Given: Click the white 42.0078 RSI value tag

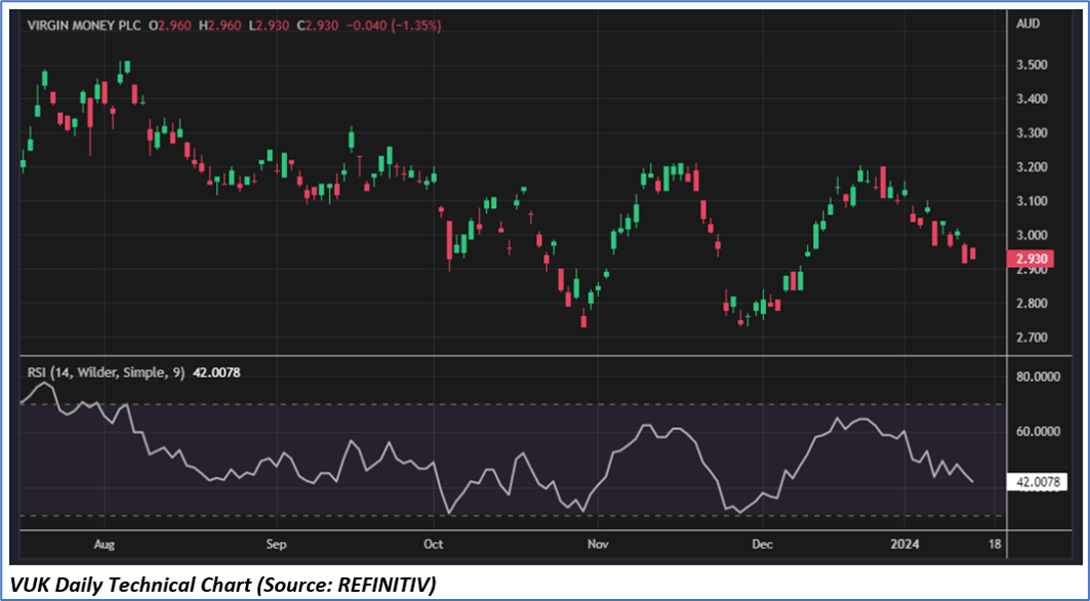Looking at the screenshot, I should (1037, 481).
